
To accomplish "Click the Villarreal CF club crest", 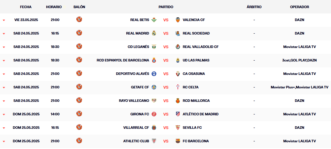I will point(154,128).
